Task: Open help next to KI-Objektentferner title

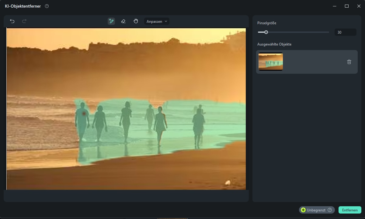Action: 47,6
